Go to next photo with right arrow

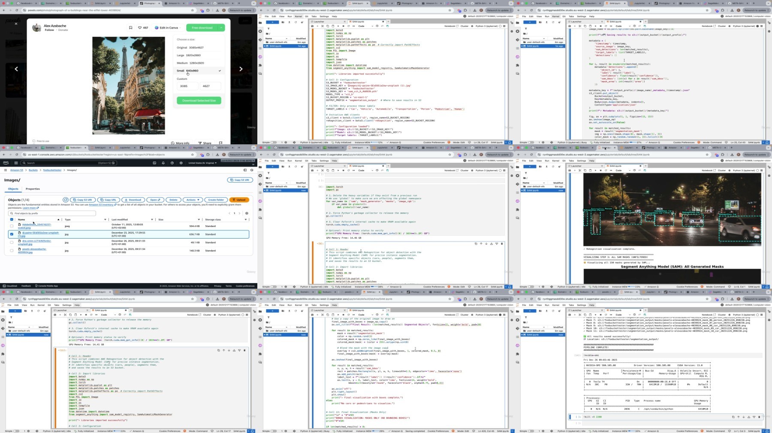click(241, 69)
